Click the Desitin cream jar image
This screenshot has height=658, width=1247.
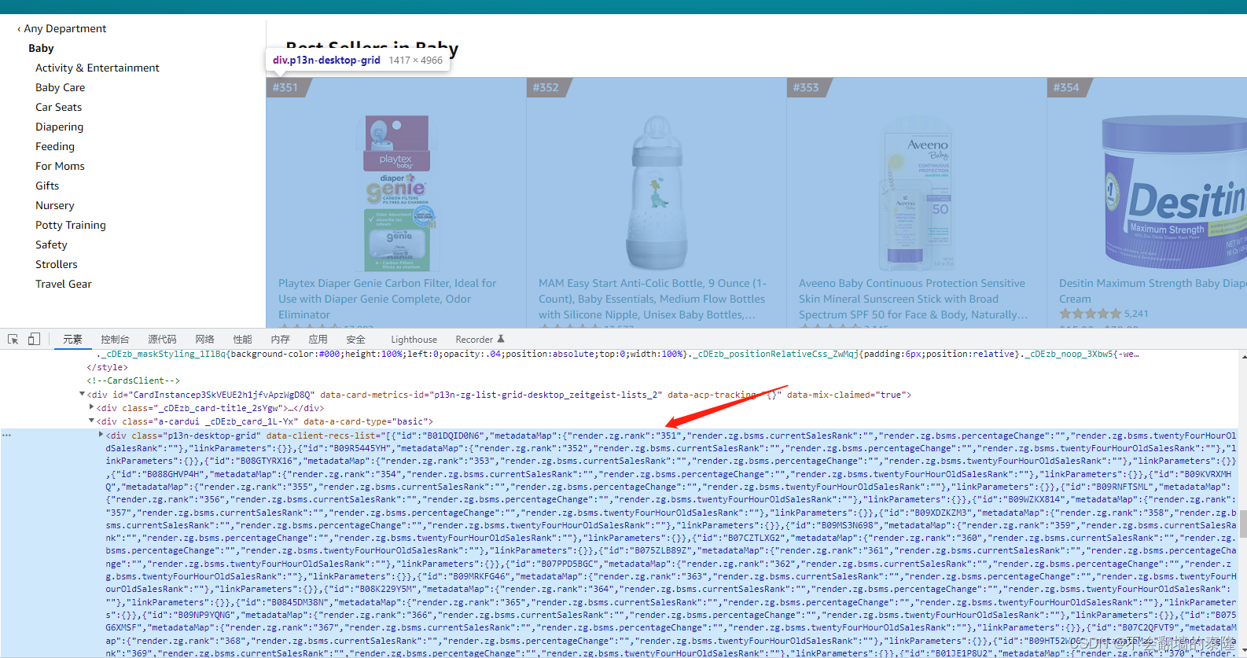(x=1175, y=193)
